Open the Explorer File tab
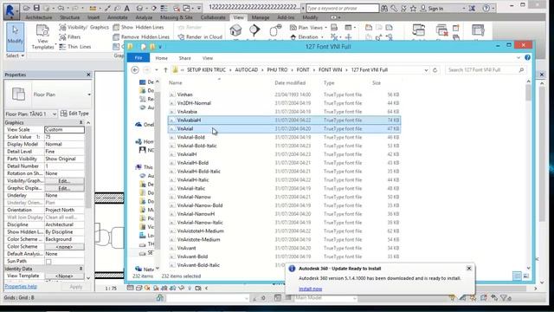Image resolution: width=554 pixels, height=312 pixels. (138, 58)
